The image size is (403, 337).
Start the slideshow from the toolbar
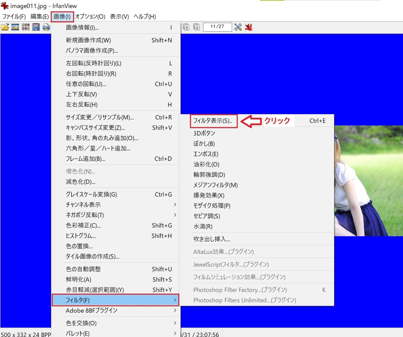tap(15, 27)
